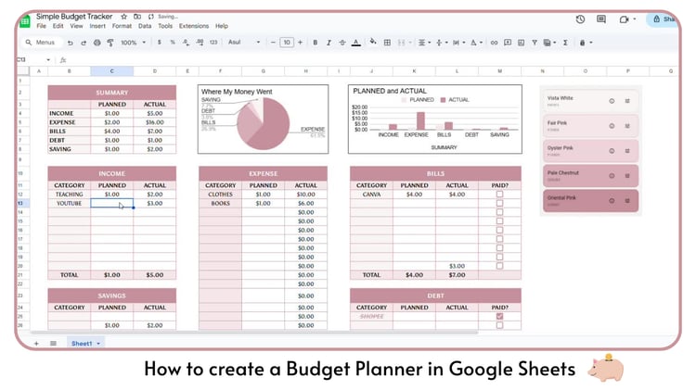Screen dimensions: 696x390
Task: Open the fill color bucket
Action: [373, 42]
